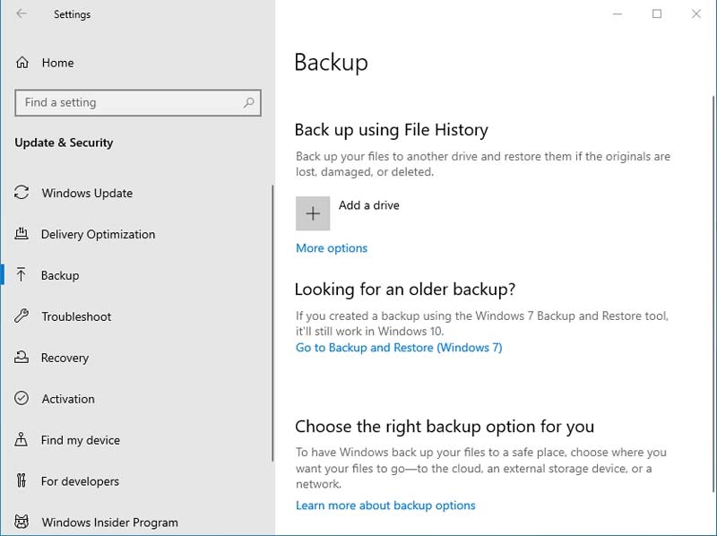Open the More options link
717x536 pixels.
tap(332, 248)
